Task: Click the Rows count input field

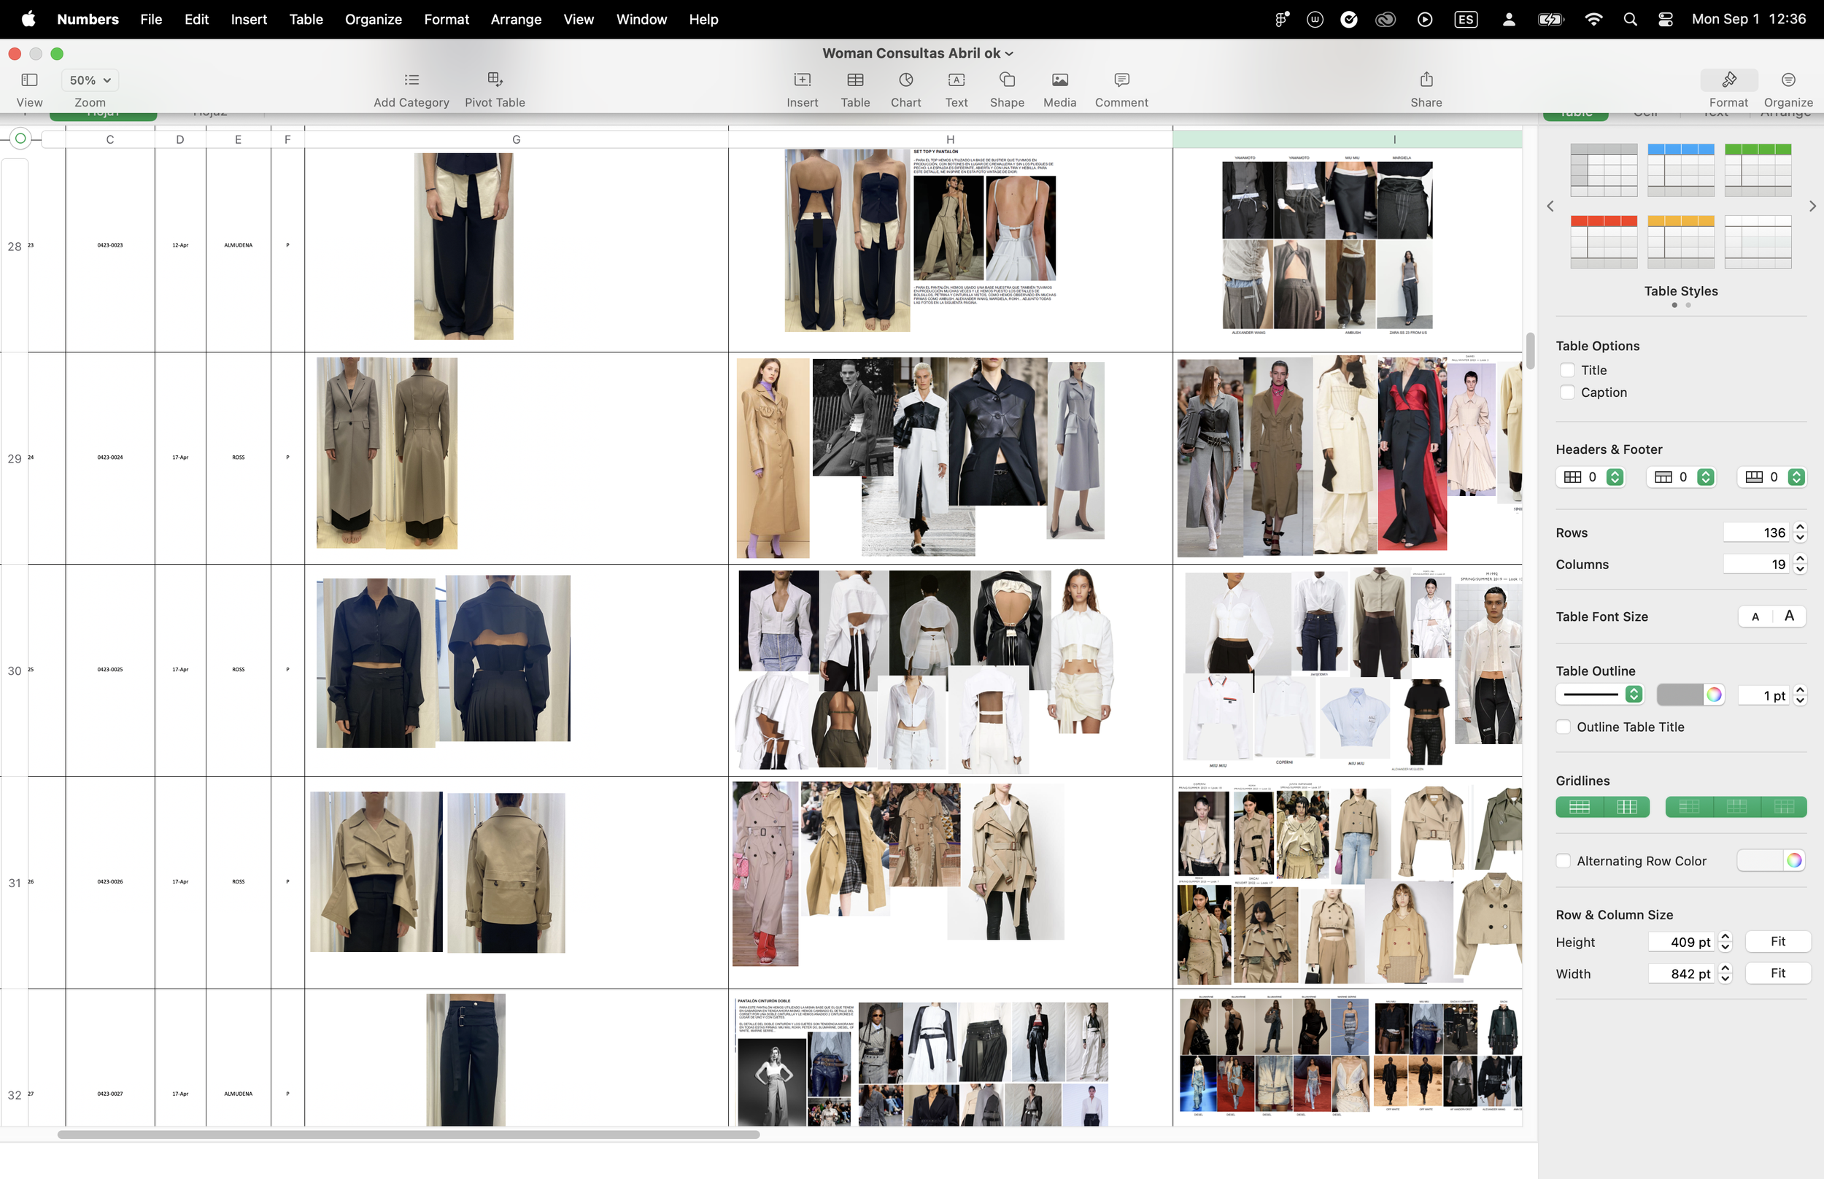Action: pyautogui.click(x=1756, y=532)
